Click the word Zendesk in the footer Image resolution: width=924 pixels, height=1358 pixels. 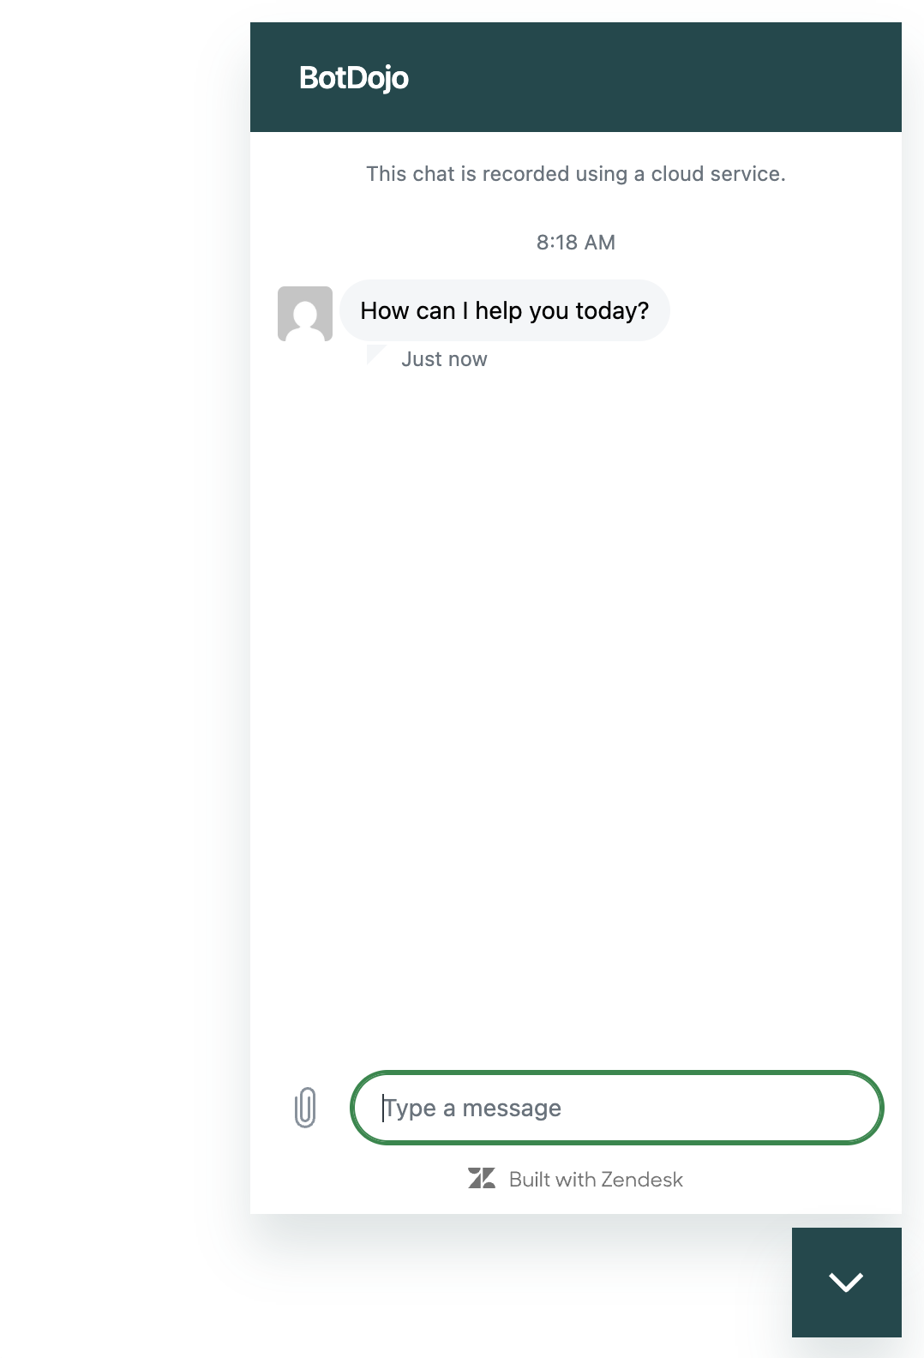(x=642, y=1179)
